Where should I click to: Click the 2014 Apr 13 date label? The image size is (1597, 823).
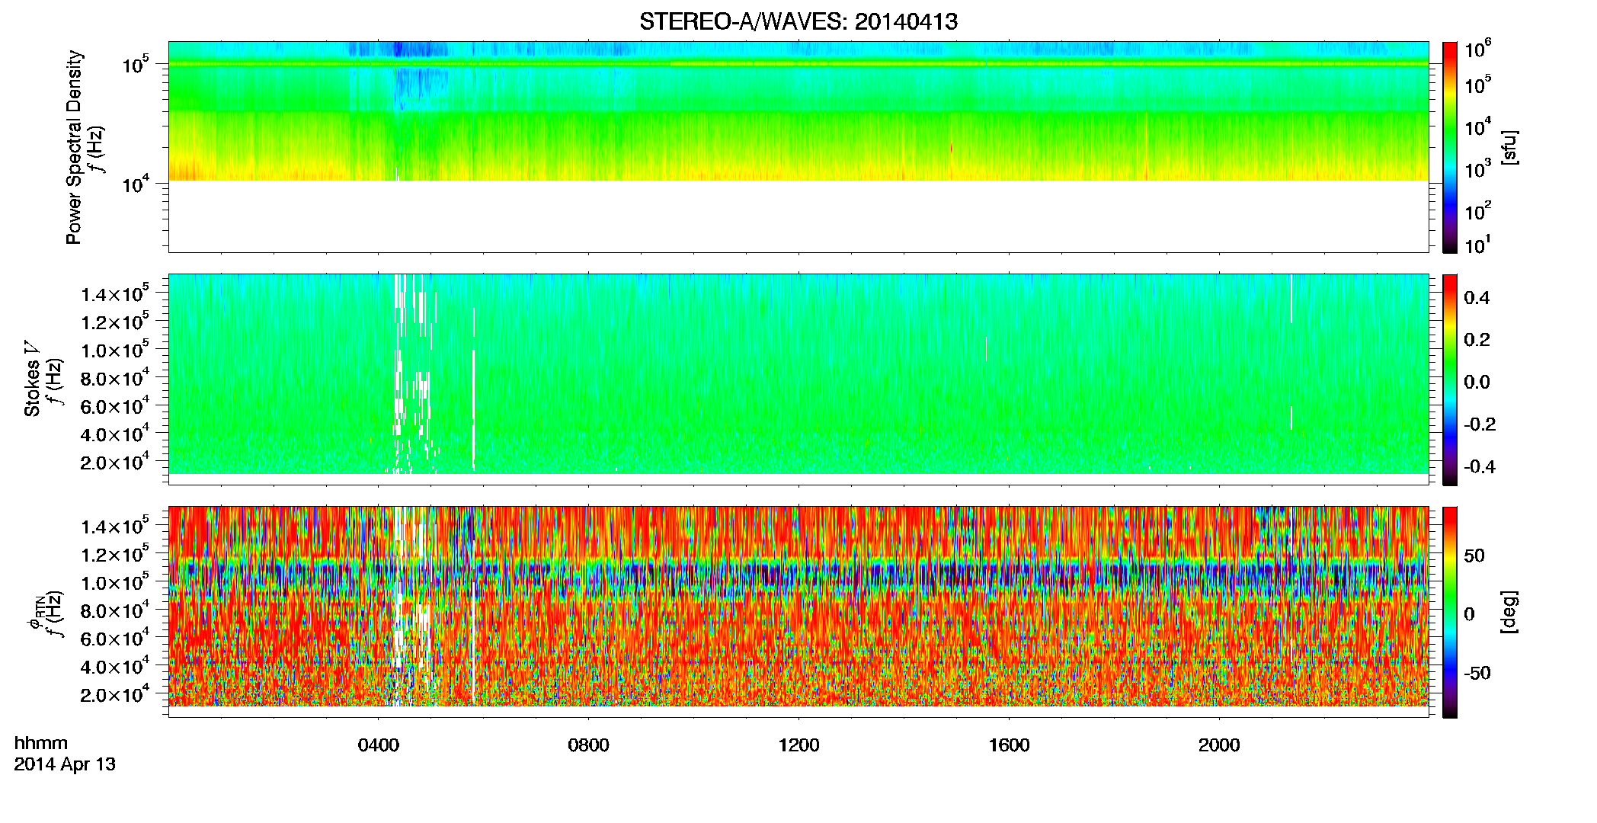pos(65,764)
